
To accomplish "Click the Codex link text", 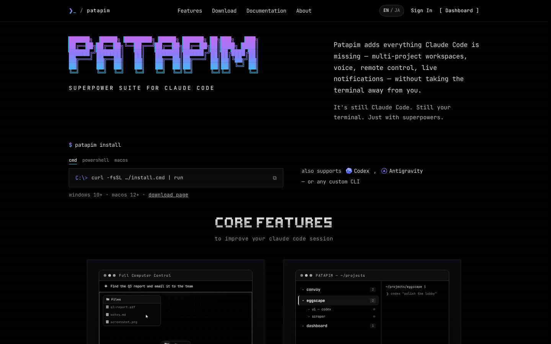I will [362, 171].
